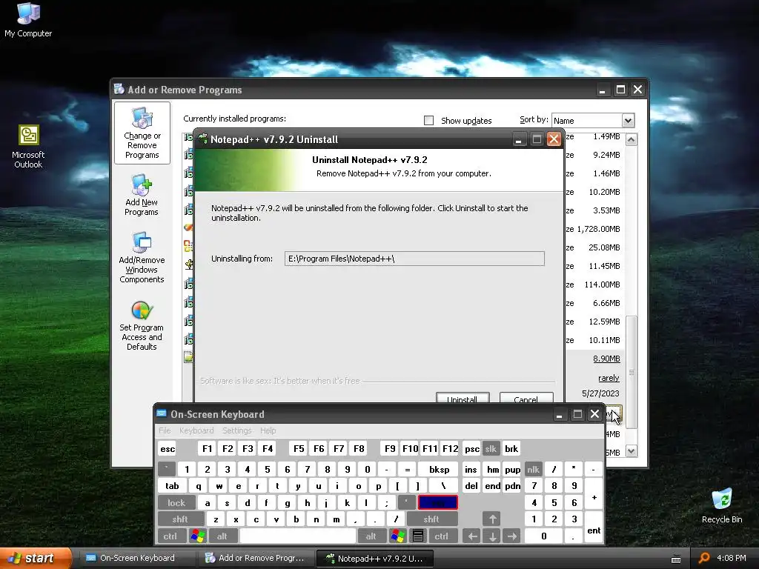Select Add New Programs icon
759x569 pixels.
click(x=142, y=196)
